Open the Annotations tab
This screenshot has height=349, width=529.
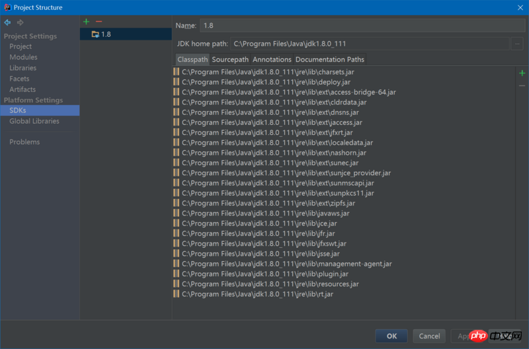272,59
